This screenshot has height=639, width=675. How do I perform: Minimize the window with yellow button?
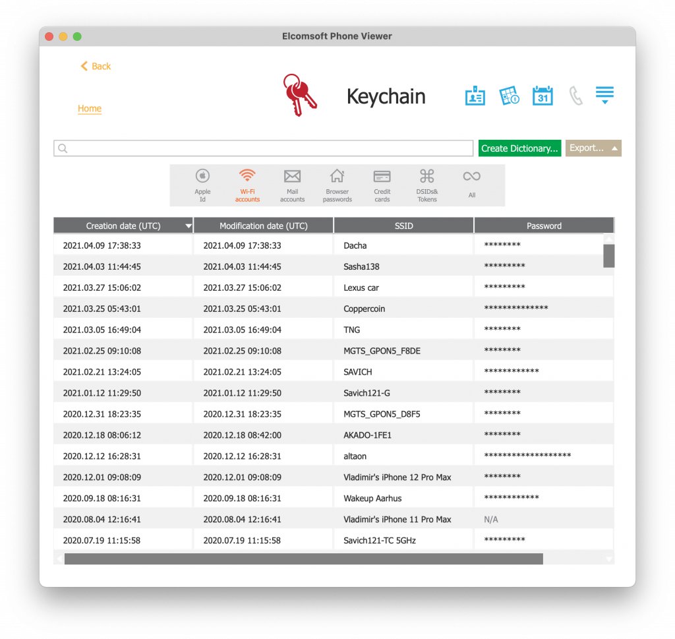pyautogui.click(x=63, y=37)
